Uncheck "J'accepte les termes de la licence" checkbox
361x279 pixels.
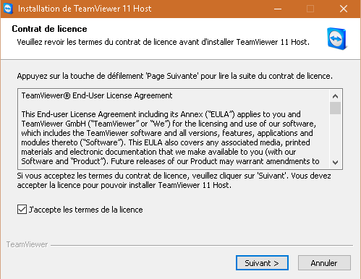22,209
